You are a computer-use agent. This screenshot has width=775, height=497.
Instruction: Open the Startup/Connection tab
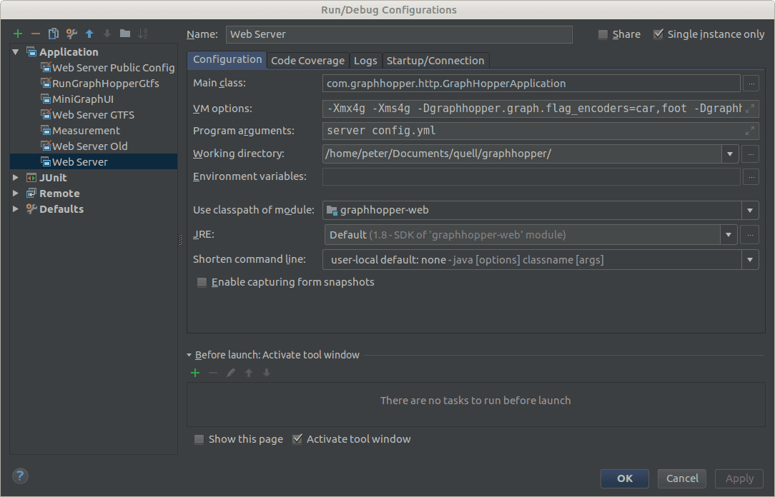(x=435, y=61)
